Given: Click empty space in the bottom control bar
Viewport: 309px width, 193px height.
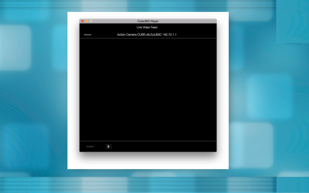Looking at the screenshot, I should (x=163, y=147).
